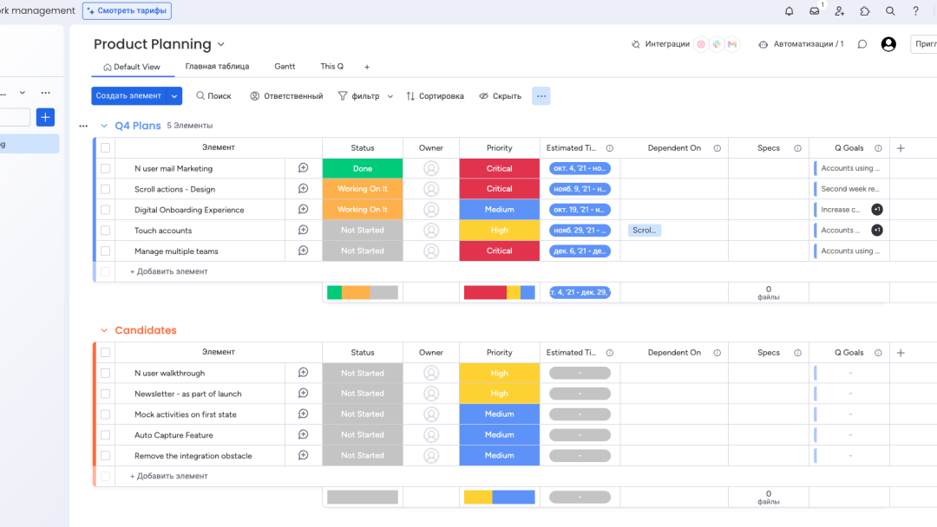Tick the Candidates header select-all checkbox

(x=105, y=353)
